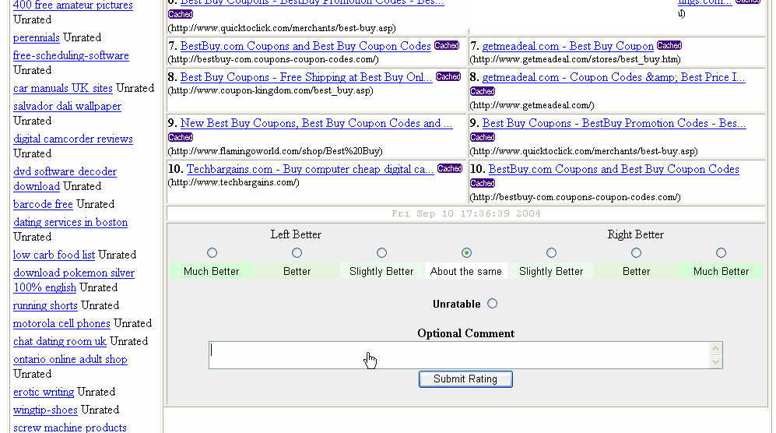Screen dimensions: 776x433
Task: Open left result 'BestBuy.com Coupons and Best Buy Coupon Codes'
Action: pyautogui.click(x=305, y=46)
